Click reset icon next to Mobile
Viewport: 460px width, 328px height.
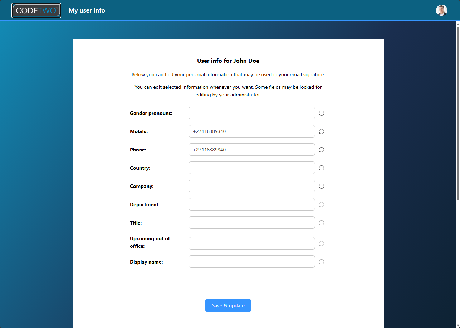click(x=322, y=131)
